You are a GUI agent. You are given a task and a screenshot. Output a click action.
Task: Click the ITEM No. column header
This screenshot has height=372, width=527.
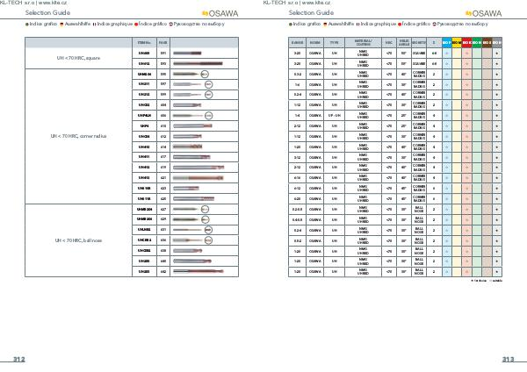pos(144,42)
